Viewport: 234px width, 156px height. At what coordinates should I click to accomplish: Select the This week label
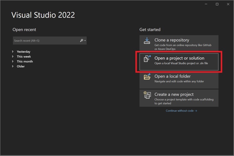click(24, 57)
